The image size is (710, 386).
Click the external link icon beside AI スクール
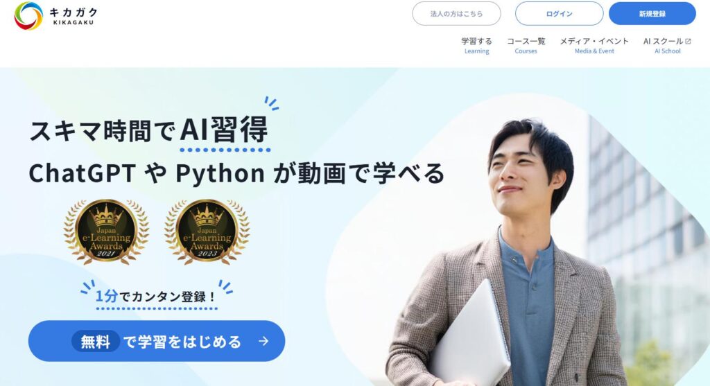(x=689, y=41)
